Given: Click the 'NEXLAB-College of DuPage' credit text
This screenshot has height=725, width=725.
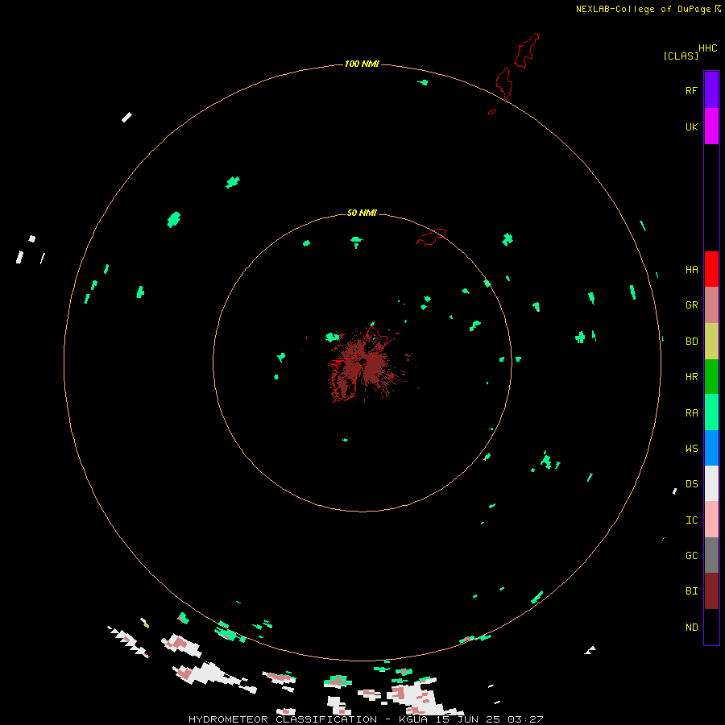Looking at the screenshot, I should [x=643, y=9].
